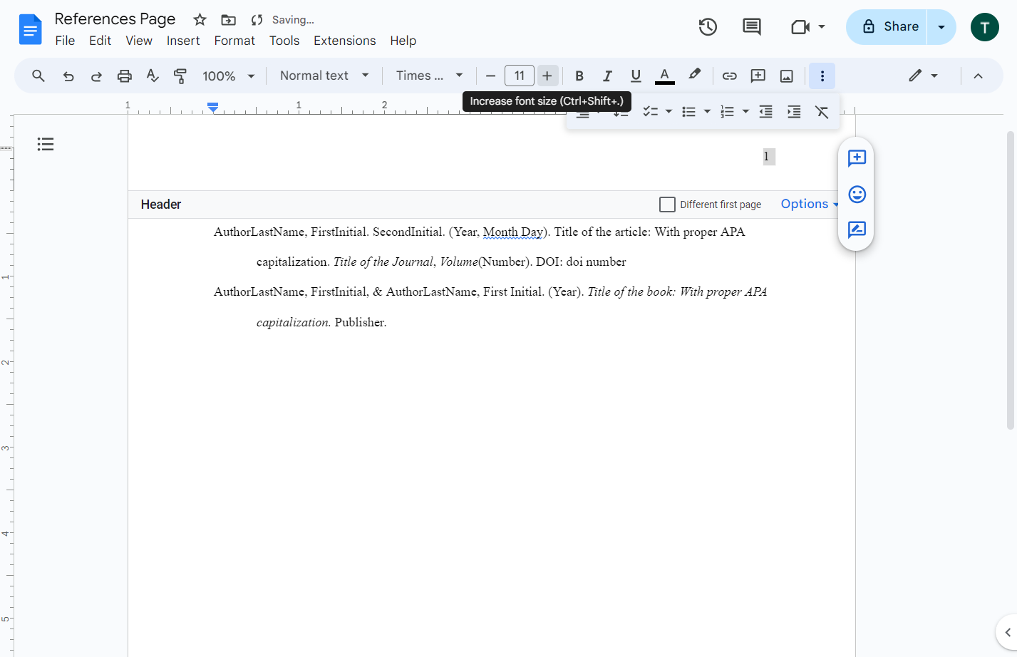
Task: Toggle bold formatting
Action: [x=579, y=76]
